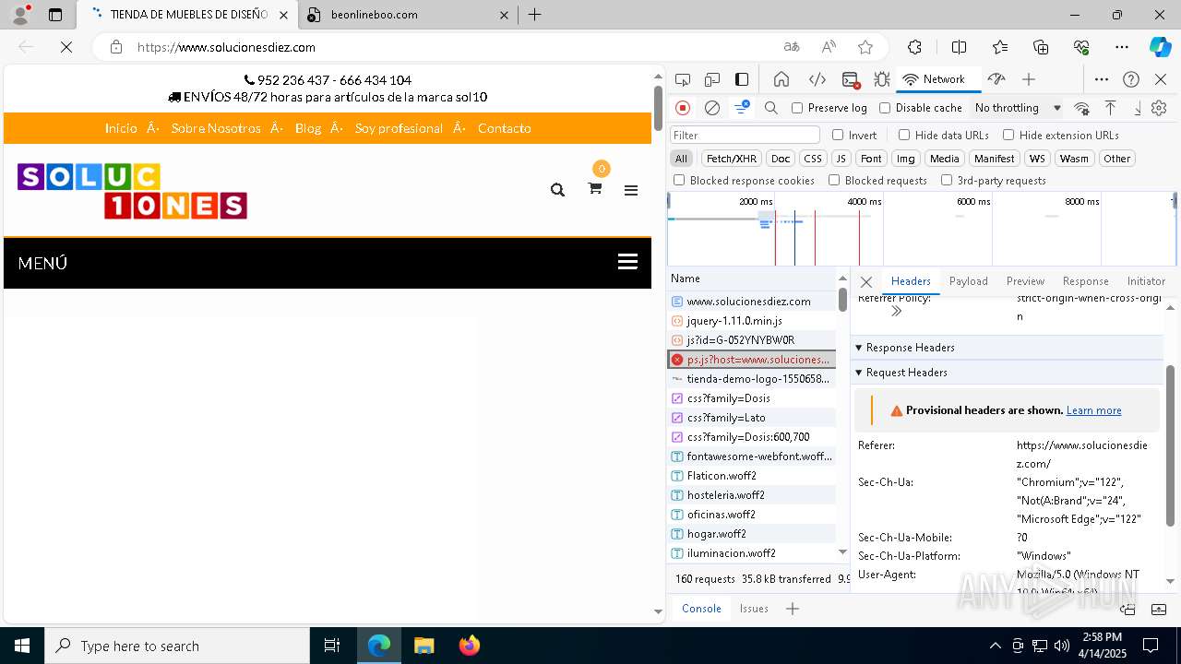Add more tools to DevTools bar

click(1029, 79)
